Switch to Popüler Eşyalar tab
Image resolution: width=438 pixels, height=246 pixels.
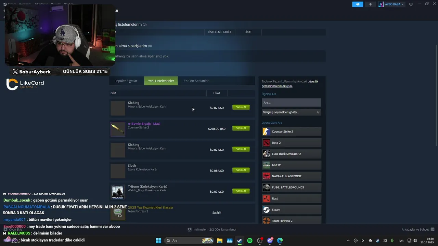(126, 81)
